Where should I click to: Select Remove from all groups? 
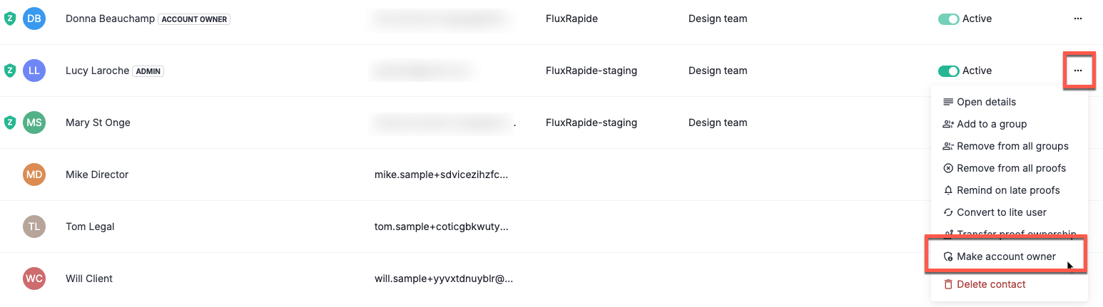pyautogui.click(x=1012, y=146)
